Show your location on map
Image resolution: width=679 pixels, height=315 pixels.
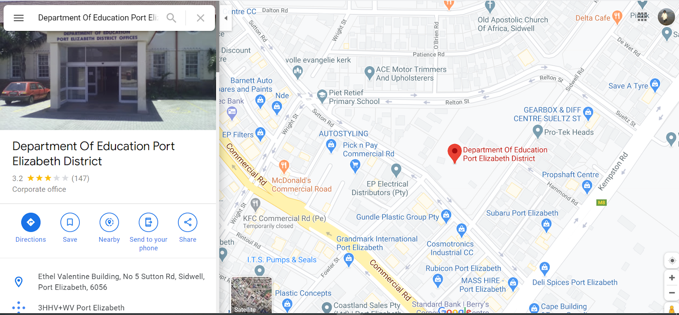672,260
